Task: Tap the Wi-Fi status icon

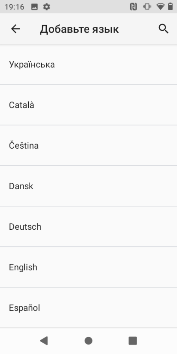Action: coord(160,7)
